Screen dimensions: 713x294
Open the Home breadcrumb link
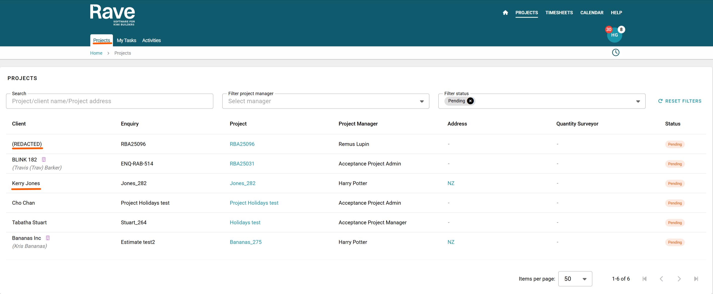pyautogui.click(x=96, y=53)
